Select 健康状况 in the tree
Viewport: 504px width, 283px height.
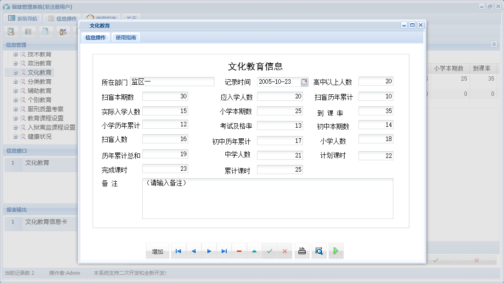coord(39,136)
